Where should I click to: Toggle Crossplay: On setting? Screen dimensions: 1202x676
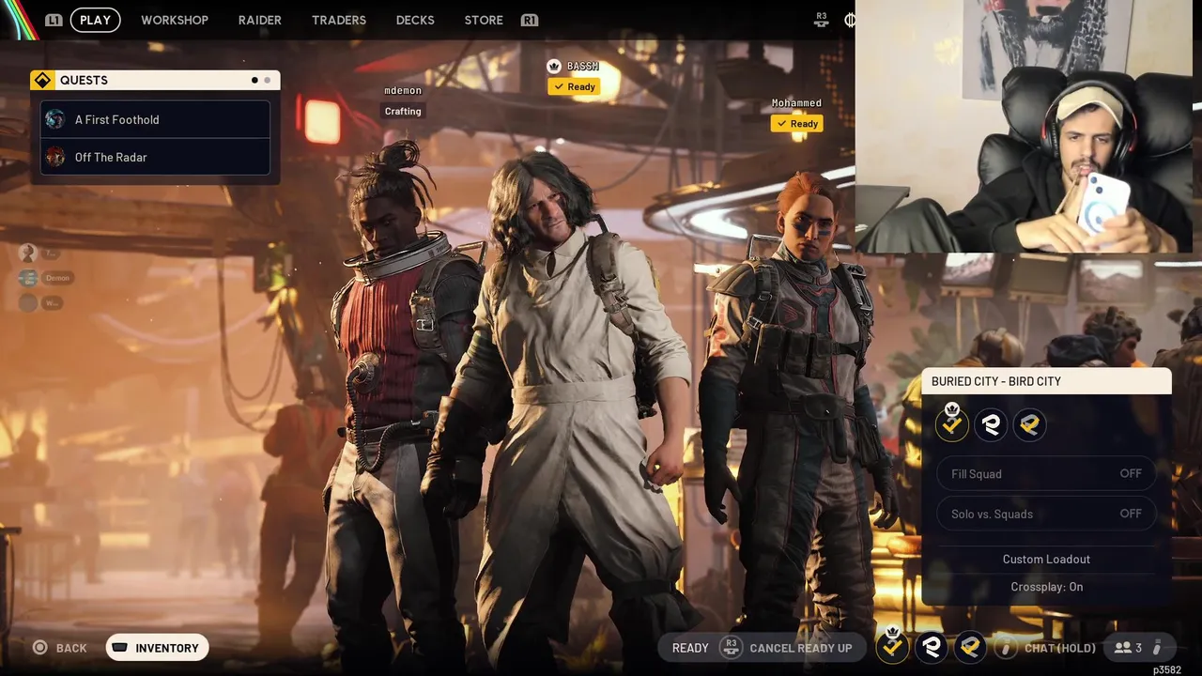point(1046,587)
